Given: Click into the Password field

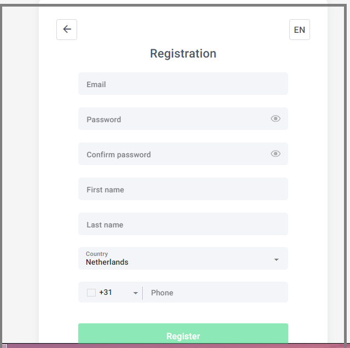Looking at the screenshot, I should click(183, 119).
